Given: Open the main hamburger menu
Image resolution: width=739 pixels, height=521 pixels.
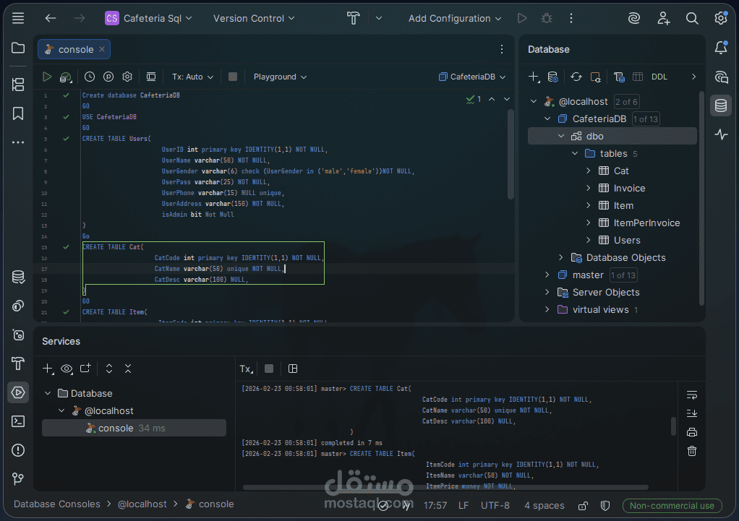Looking at the screenshot, I should (x=18, y=18).
